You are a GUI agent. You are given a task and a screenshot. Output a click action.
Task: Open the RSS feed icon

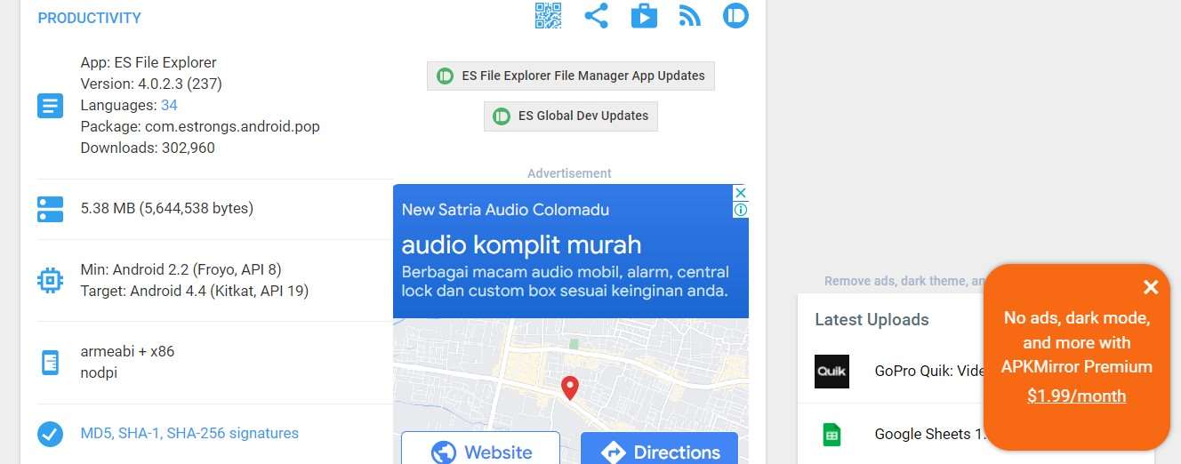click(690, 16)
